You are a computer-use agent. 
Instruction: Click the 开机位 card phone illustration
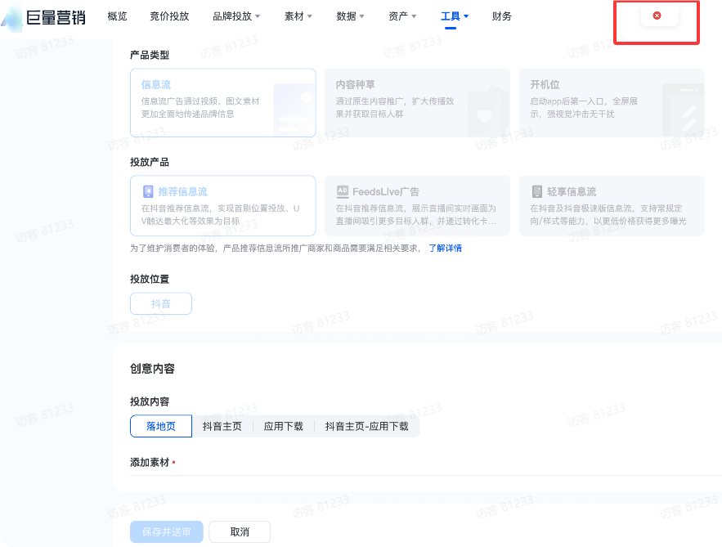tap(684, 110)
